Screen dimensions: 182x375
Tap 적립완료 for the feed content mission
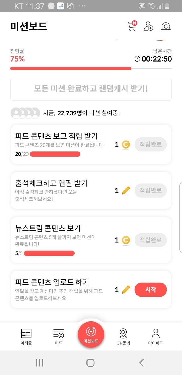150,145
